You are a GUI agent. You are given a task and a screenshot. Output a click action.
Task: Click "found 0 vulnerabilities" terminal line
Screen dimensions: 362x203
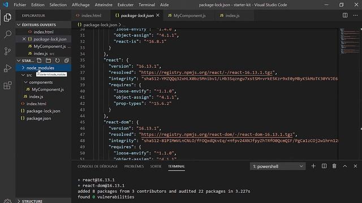(x=106, y=197)
